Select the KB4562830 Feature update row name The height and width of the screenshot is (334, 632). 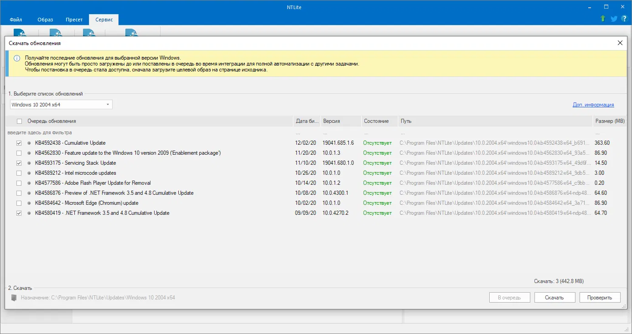coord(128,153)
